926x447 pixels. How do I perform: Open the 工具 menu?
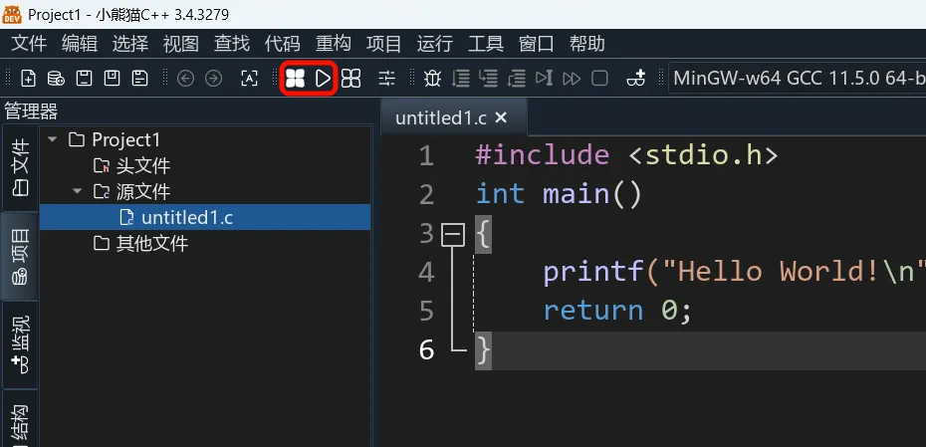[x=486, y=44]
